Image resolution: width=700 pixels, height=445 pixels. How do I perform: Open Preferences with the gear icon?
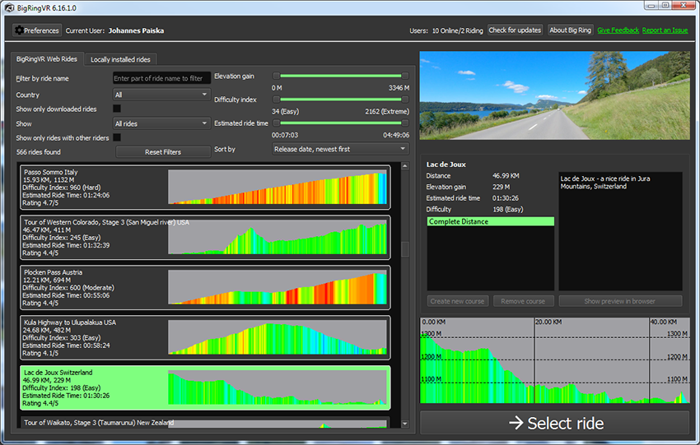click(x=37, y=30)
